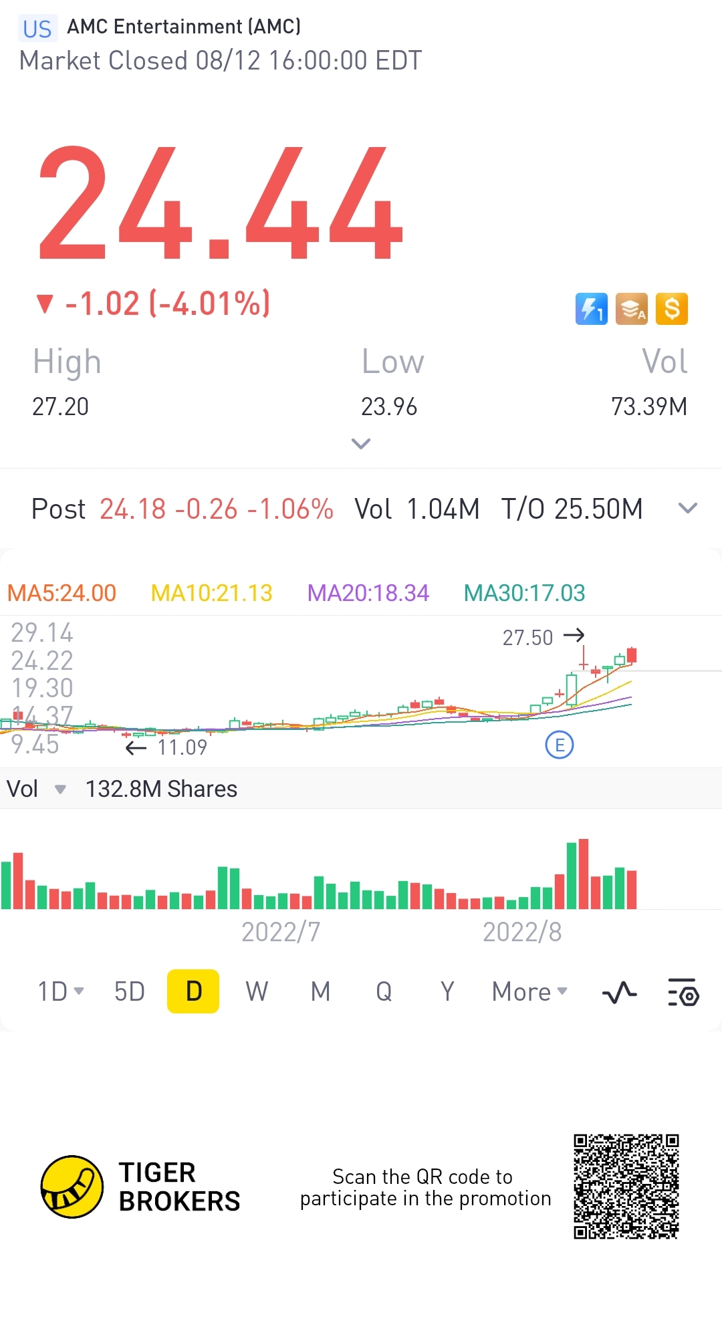Tap the AMC Entertainment (AMC) title
Viewport: 722px width, 1343px height.
184,27
